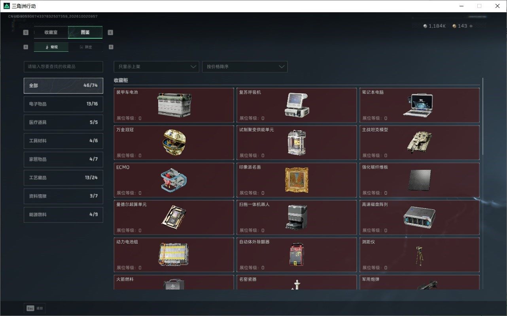507x316 pixels.
Task: Switch to the 图鉴 tab
Action: (85, 32)
